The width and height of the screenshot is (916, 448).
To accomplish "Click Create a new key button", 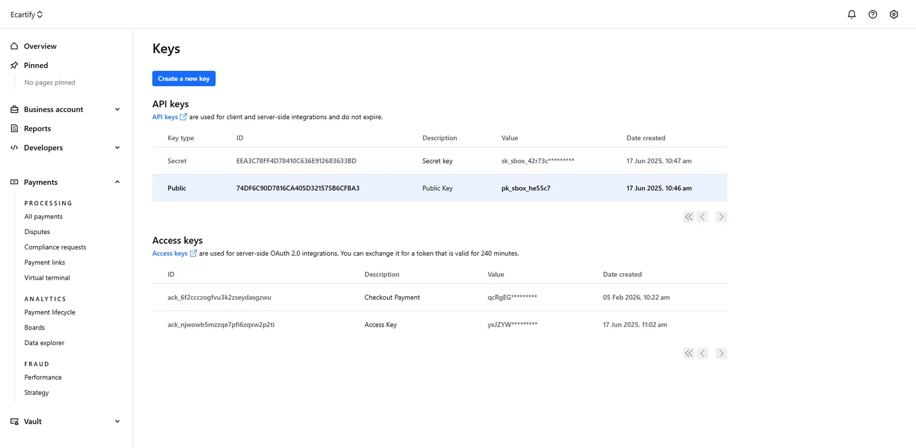I will tap(184, 78).
